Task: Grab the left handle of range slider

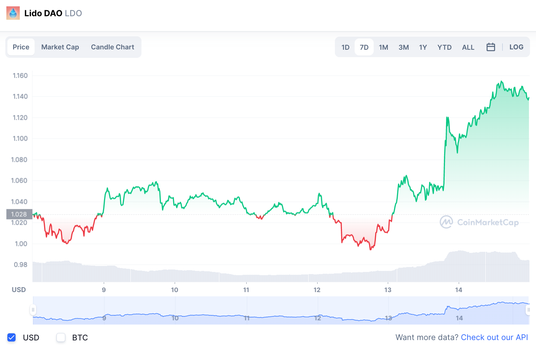Action: (x=33, y=310)
